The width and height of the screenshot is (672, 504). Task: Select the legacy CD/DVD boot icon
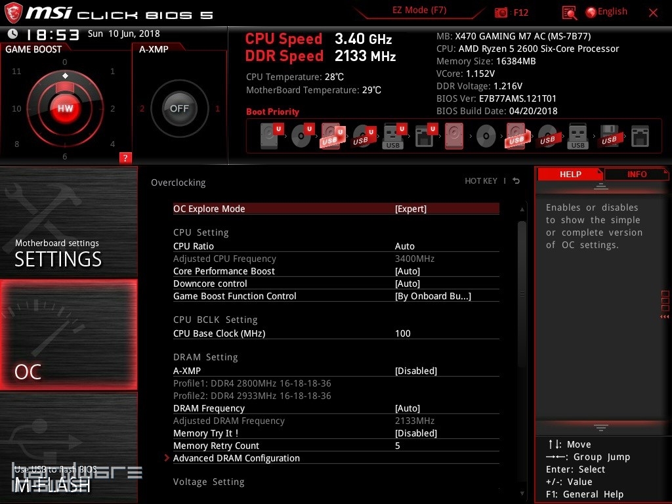pyautogui.click(x=486, y=136)
